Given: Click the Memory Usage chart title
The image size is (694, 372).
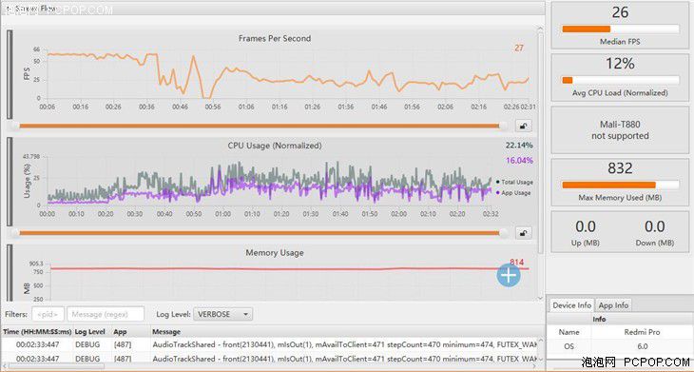Looking at the screenshot, I should 275,253.
